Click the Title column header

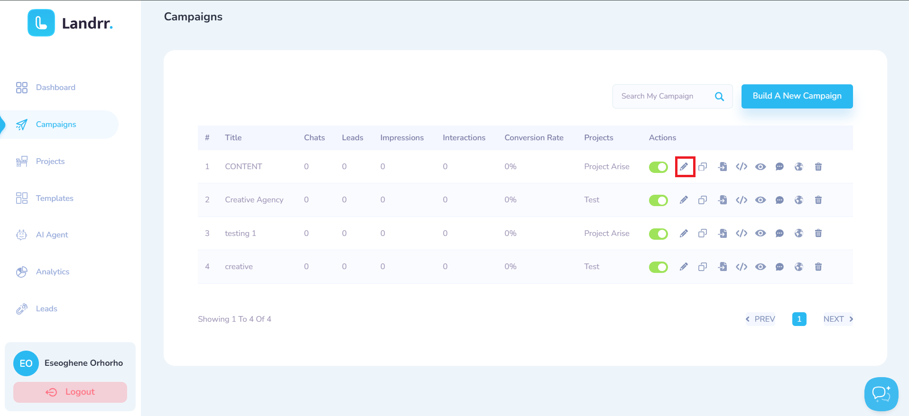coord(233,138)
